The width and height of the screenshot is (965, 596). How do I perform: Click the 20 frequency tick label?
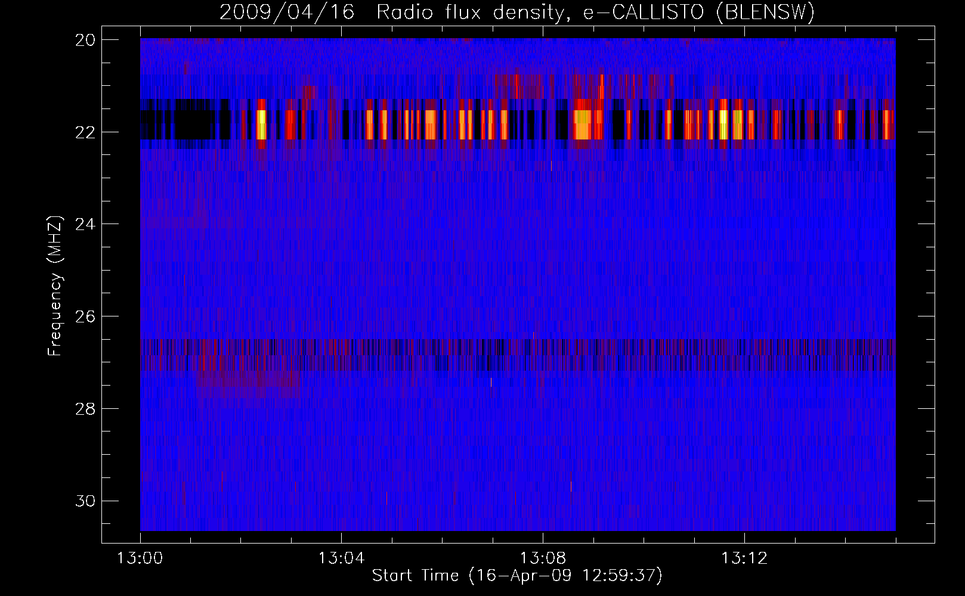coord(85,40)
